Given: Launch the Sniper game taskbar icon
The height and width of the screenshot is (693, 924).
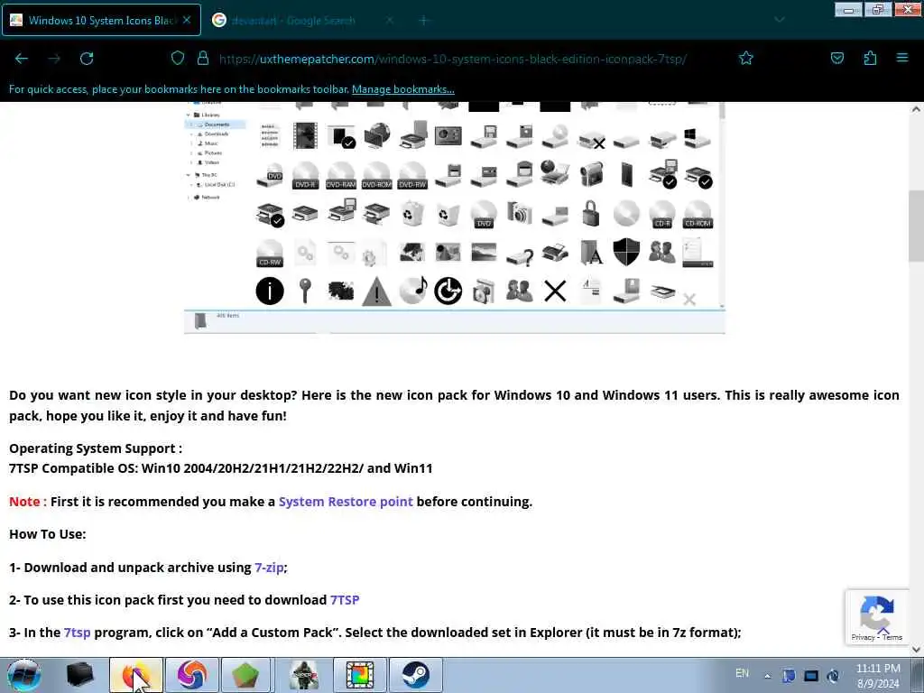Looking at the screenshot, I should [304, 675].
